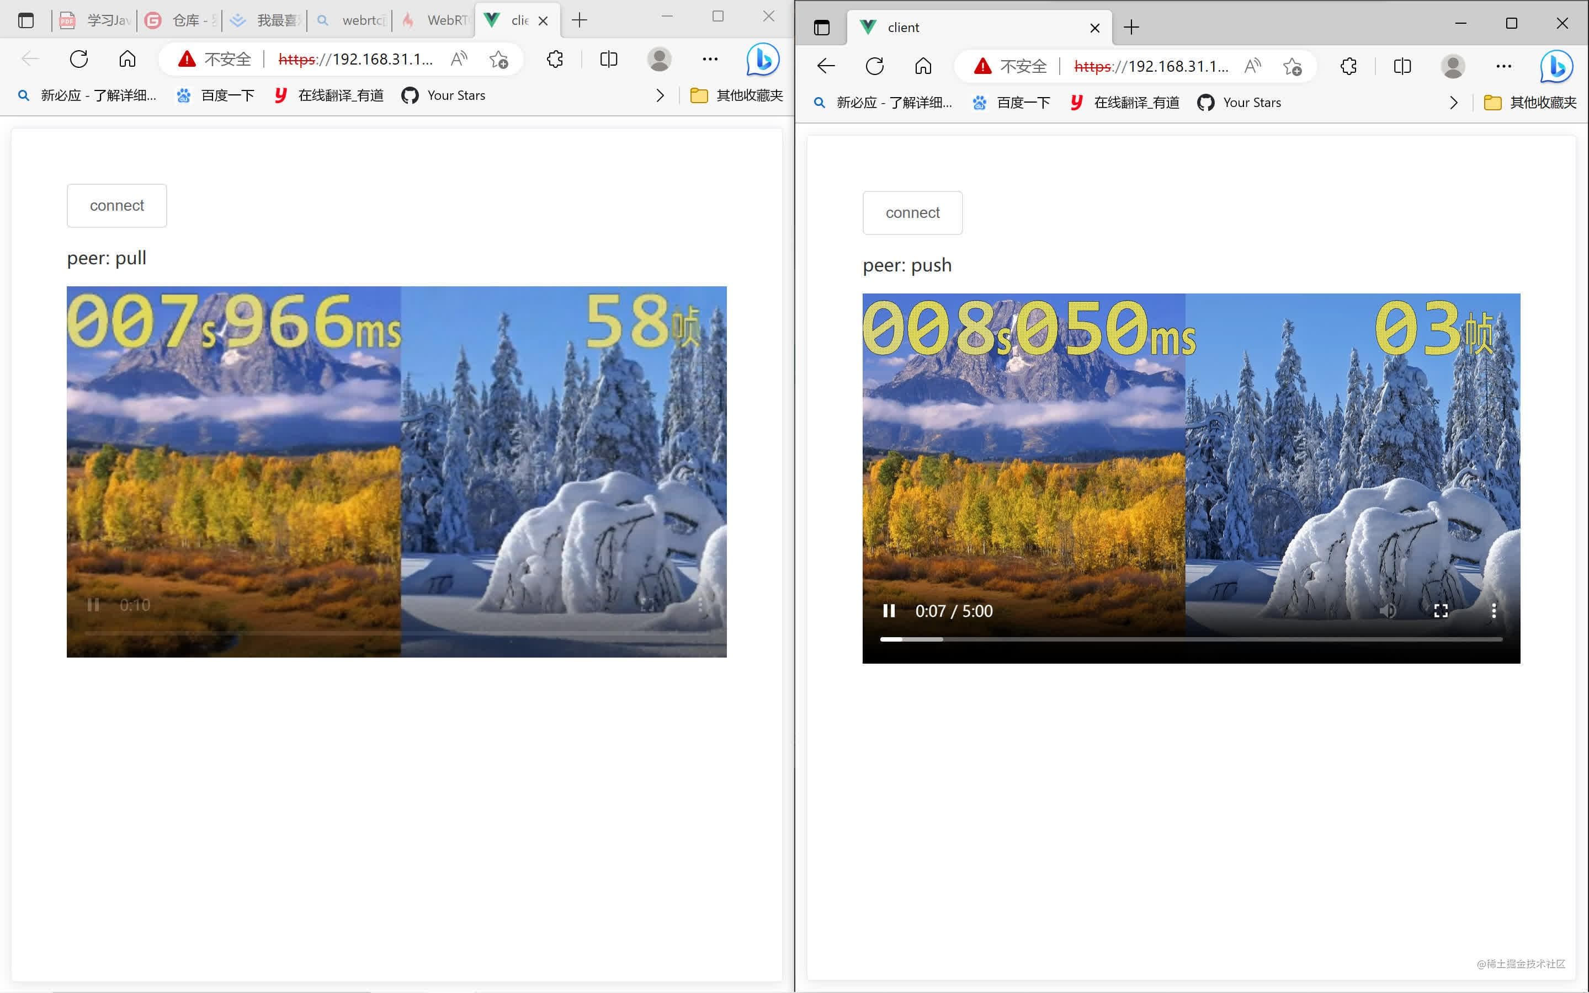Pause the pull video in left window
This screenshot has width=1589, height=993.
[93, 605]
